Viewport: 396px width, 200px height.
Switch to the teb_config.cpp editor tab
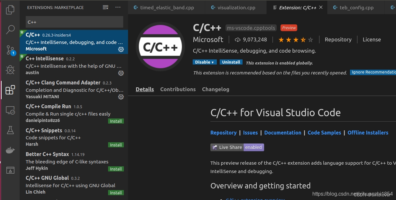[x=356, y=7]
